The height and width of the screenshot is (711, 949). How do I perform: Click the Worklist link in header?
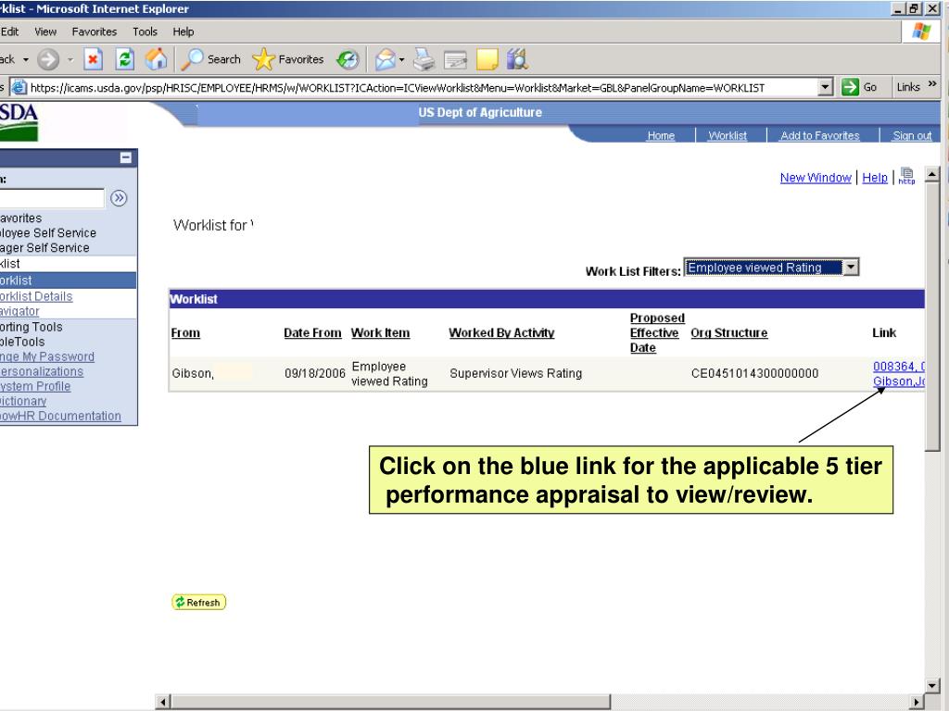(727, 135)
